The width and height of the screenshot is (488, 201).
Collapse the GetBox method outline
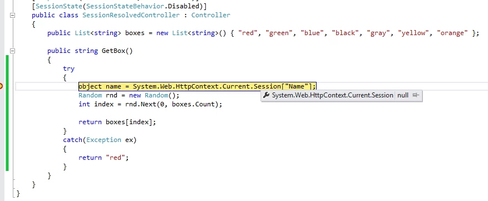[12, 51]
